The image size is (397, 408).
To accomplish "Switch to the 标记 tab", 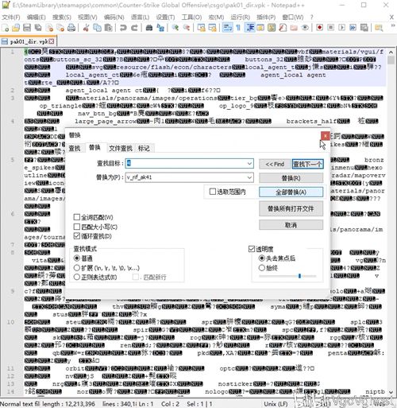I will tap(144, 148).
